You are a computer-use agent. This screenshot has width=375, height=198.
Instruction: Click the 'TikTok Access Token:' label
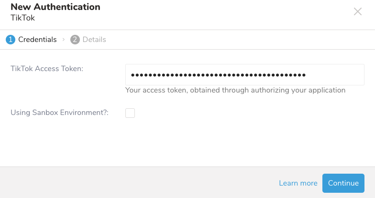(47, 69)
